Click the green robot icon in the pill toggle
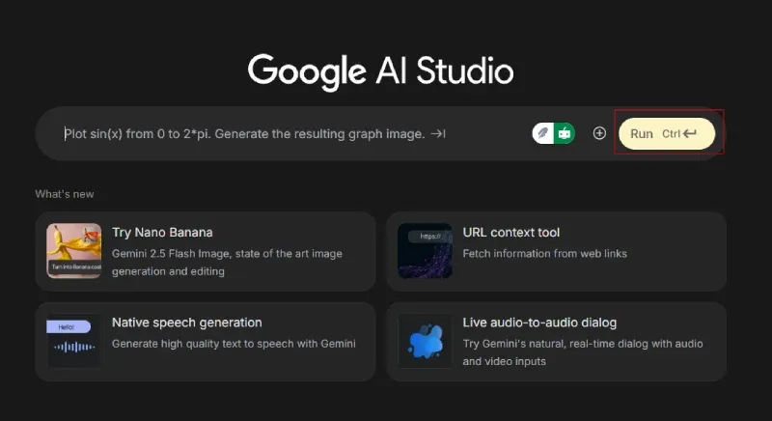This screenshot has width=772, height=421. point(565,133)
